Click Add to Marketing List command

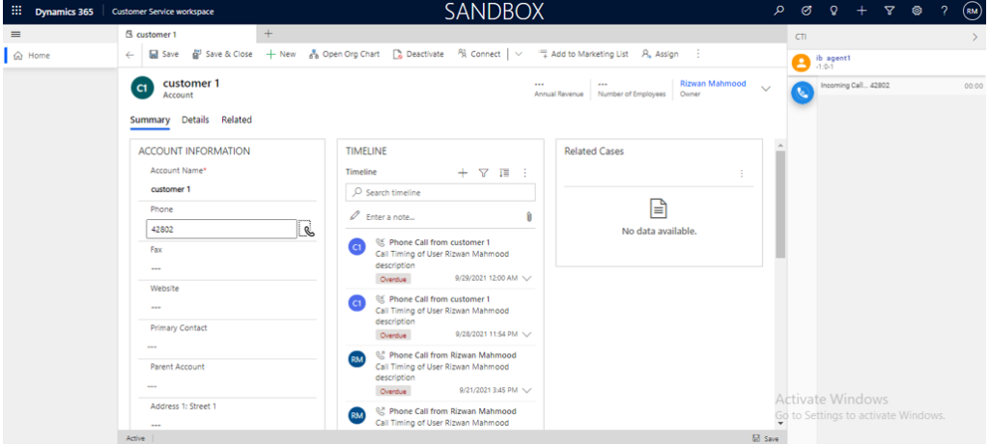click(x=583, y=54)
